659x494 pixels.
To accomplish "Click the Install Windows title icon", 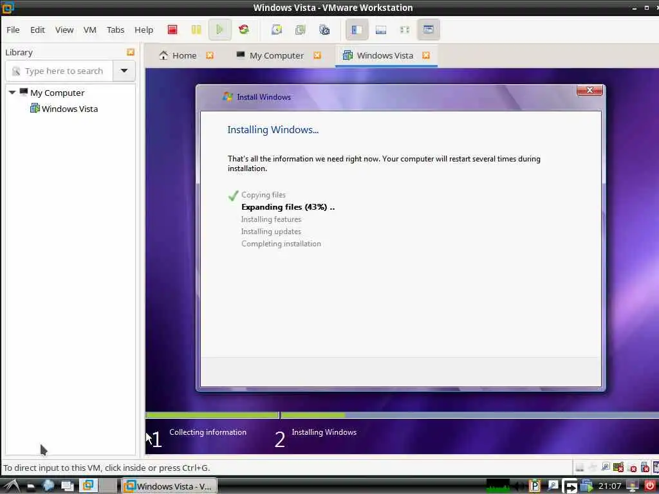I will click(227, 96).
